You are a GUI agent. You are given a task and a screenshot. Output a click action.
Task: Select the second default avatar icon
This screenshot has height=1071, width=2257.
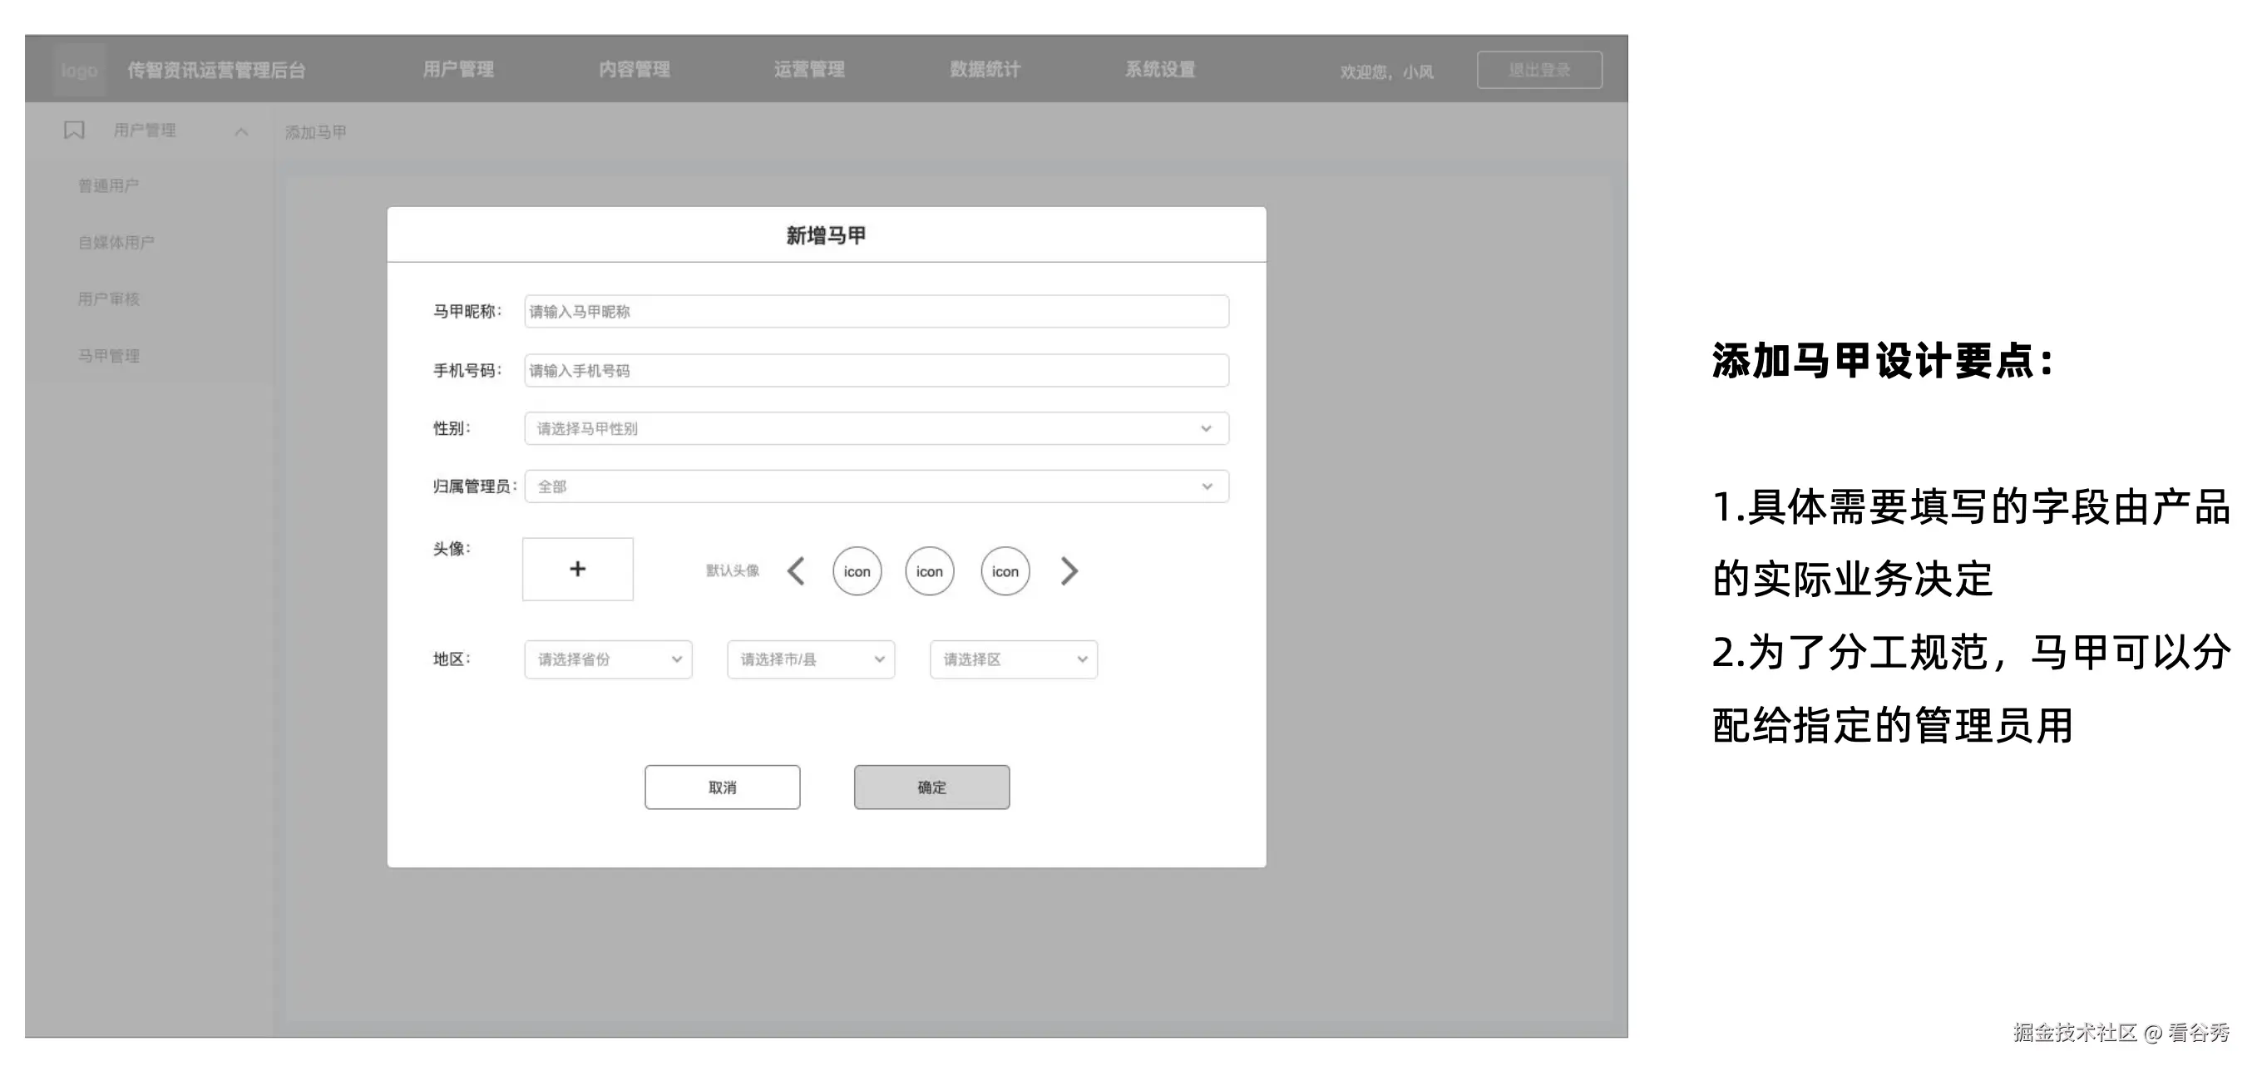tap(929, 570)
